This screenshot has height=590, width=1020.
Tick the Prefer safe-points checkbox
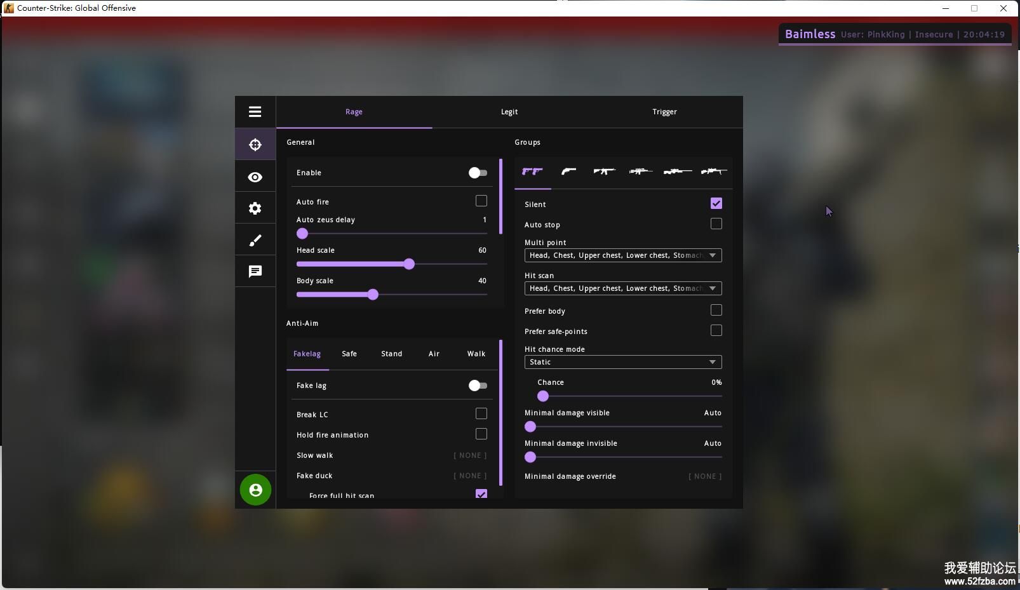pos(716,330)
